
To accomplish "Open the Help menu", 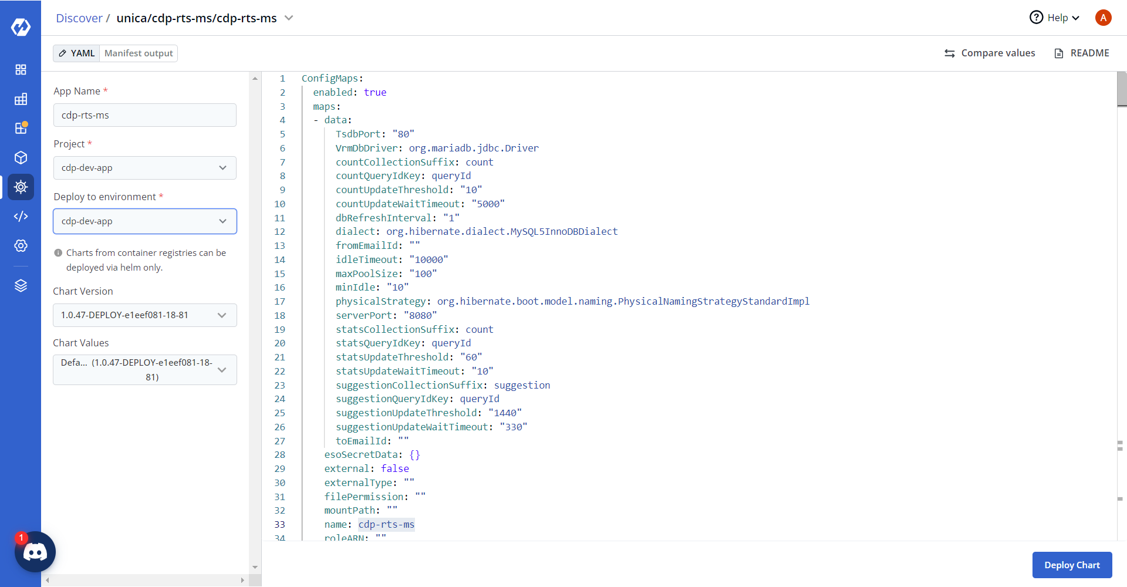I will coord(1055,18).
